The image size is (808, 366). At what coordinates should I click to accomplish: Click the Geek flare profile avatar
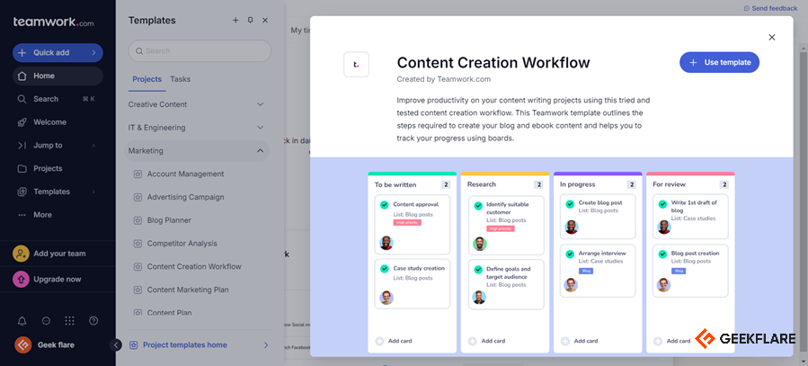(x=22, y=344)
